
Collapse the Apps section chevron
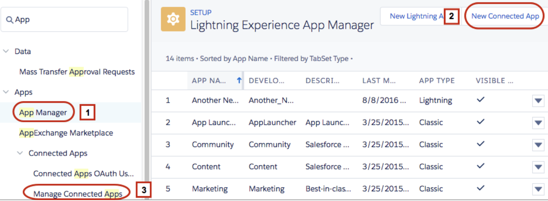tap(6, 92)
